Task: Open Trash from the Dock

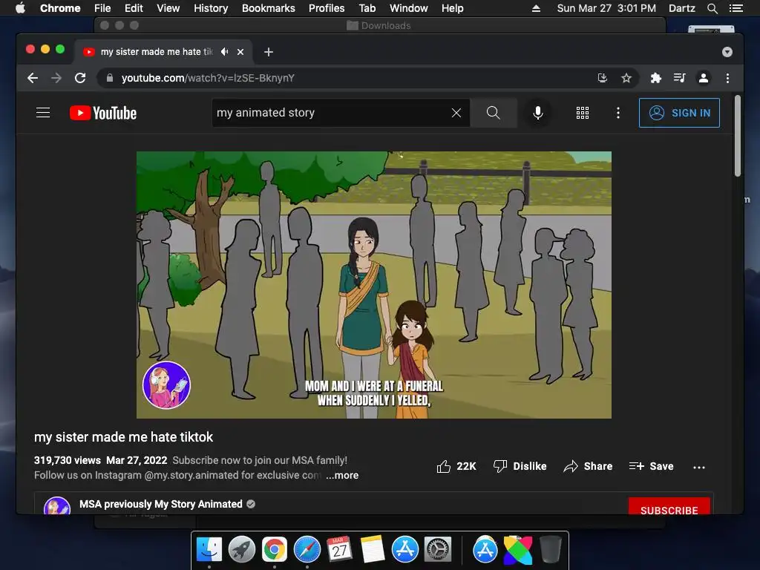Action: click(x=550, y=550)
